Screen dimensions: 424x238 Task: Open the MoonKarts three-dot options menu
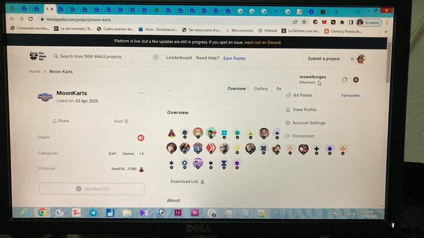click(141, 93)
